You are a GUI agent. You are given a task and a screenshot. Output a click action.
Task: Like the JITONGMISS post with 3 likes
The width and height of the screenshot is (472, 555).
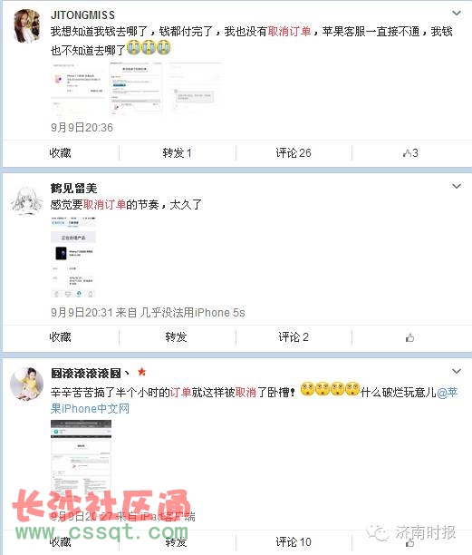(x=410, y=153)
